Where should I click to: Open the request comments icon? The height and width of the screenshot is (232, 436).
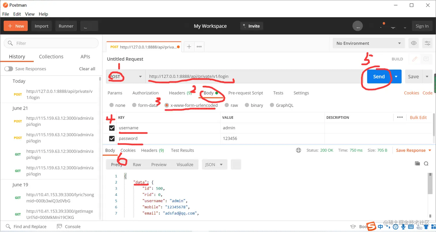pos(426,59)
